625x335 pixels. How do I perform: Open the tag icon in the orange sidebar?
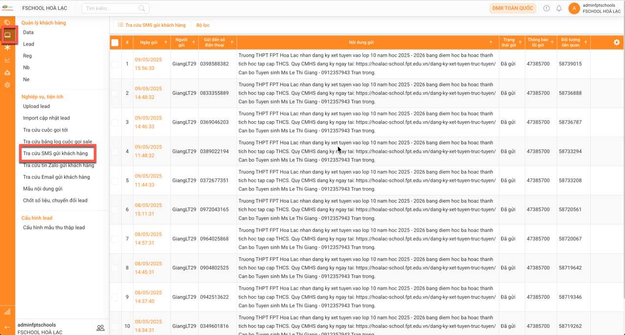click(x=7, y=22)
